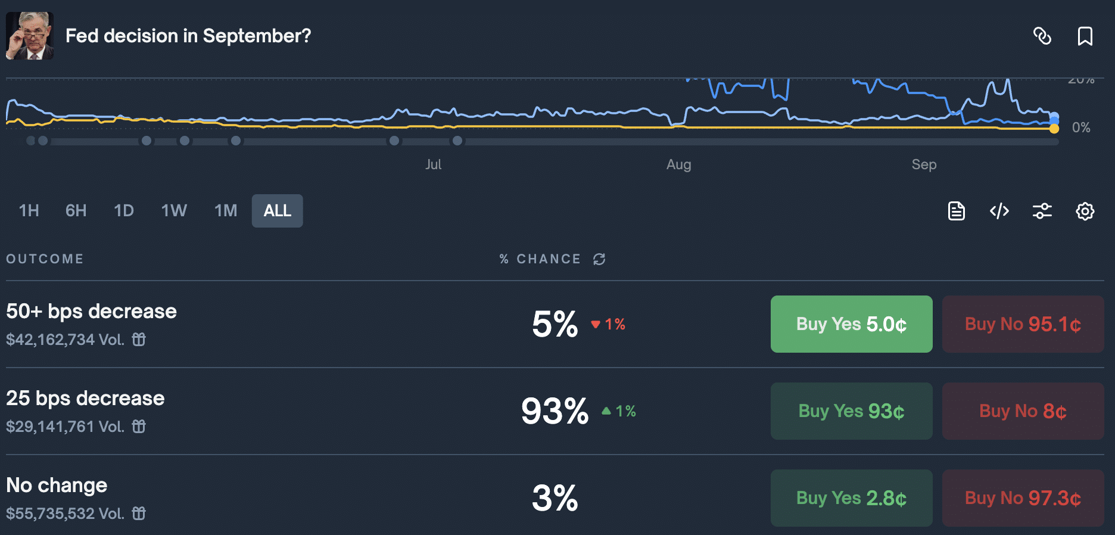1115x535 pixels.
Task: Bookmark the Fed decision market
Action: point(1085,36)
